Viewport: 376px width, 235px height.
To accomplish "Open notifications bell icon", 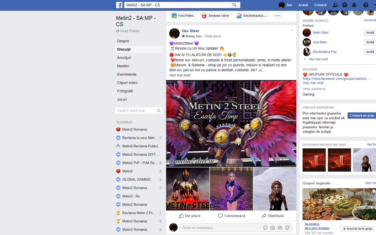I will coord(354,5).
